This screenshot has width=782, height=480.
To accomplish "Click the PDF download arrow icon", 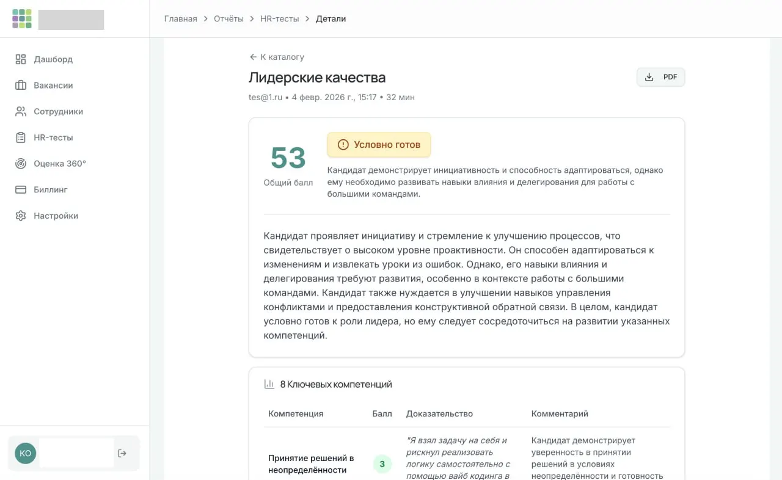I will click(x=649, y=77).
